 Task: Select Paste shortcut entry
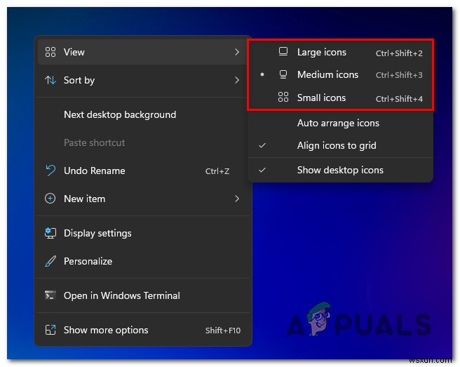pyautogui.click(x=143, y=142)
